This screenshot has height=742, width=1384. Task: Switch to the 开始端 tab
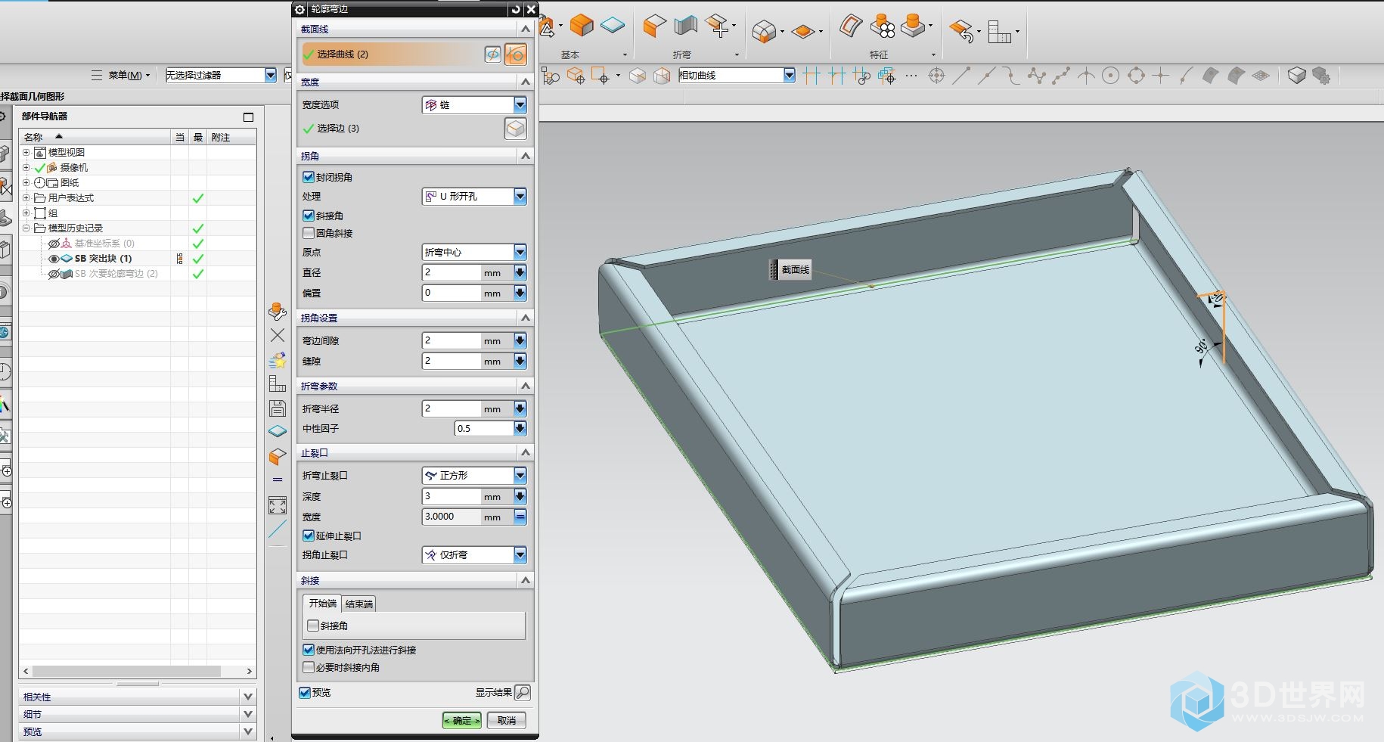click(322, 604)
